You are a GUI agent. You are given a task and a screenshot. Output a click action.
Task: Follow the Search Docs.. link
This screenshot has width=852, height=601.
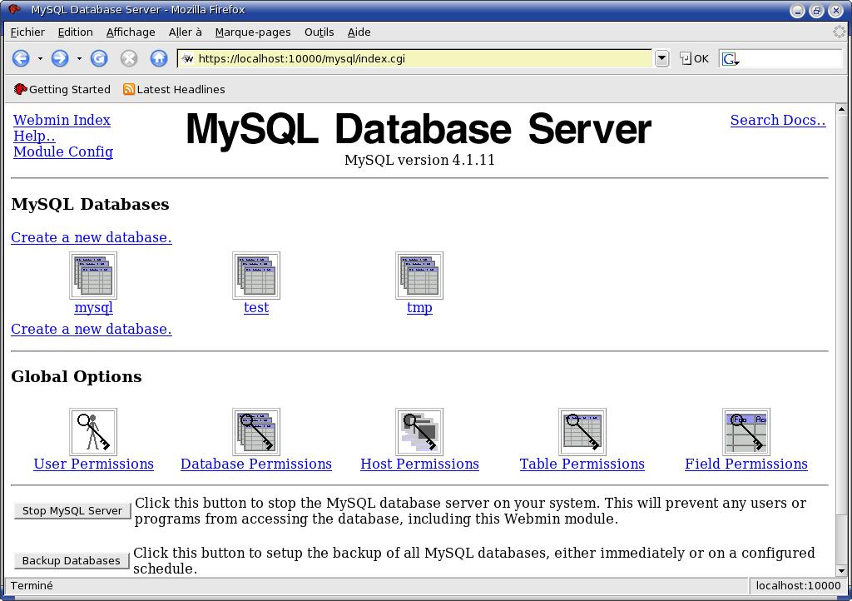click(x=778, y=120)
